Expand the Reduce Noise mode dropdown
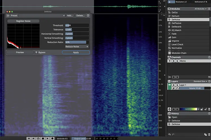The image size is (211, 140). click(x=77, y=47)
